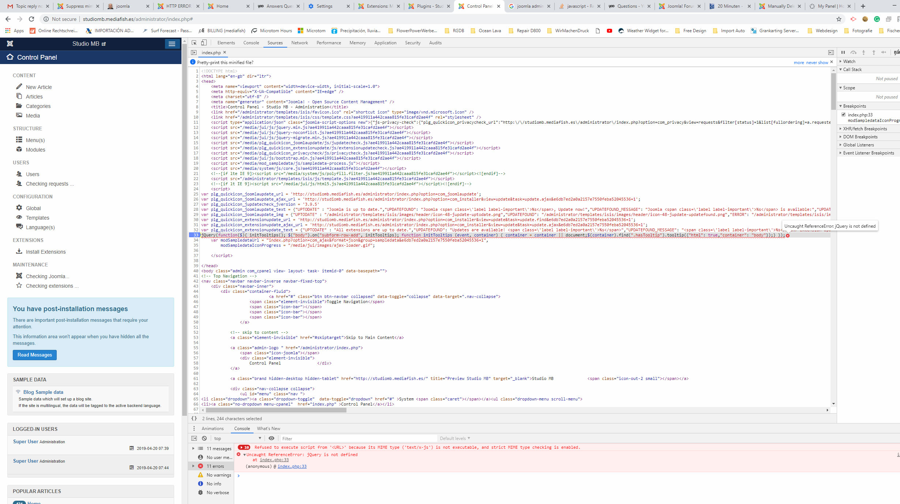Click the 'never show' pretty-print link

(817, 63)
